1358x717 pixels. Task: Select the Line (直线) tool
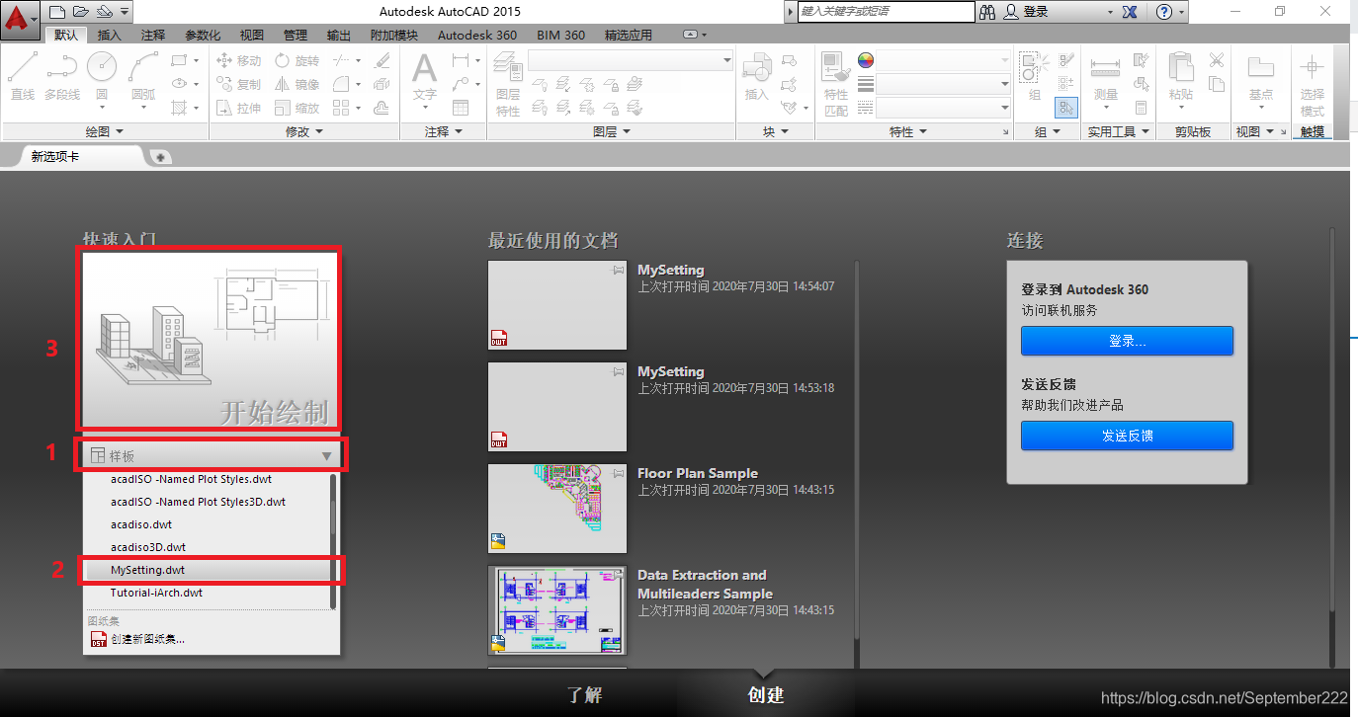pyautogui.click(x=23, y=76)
